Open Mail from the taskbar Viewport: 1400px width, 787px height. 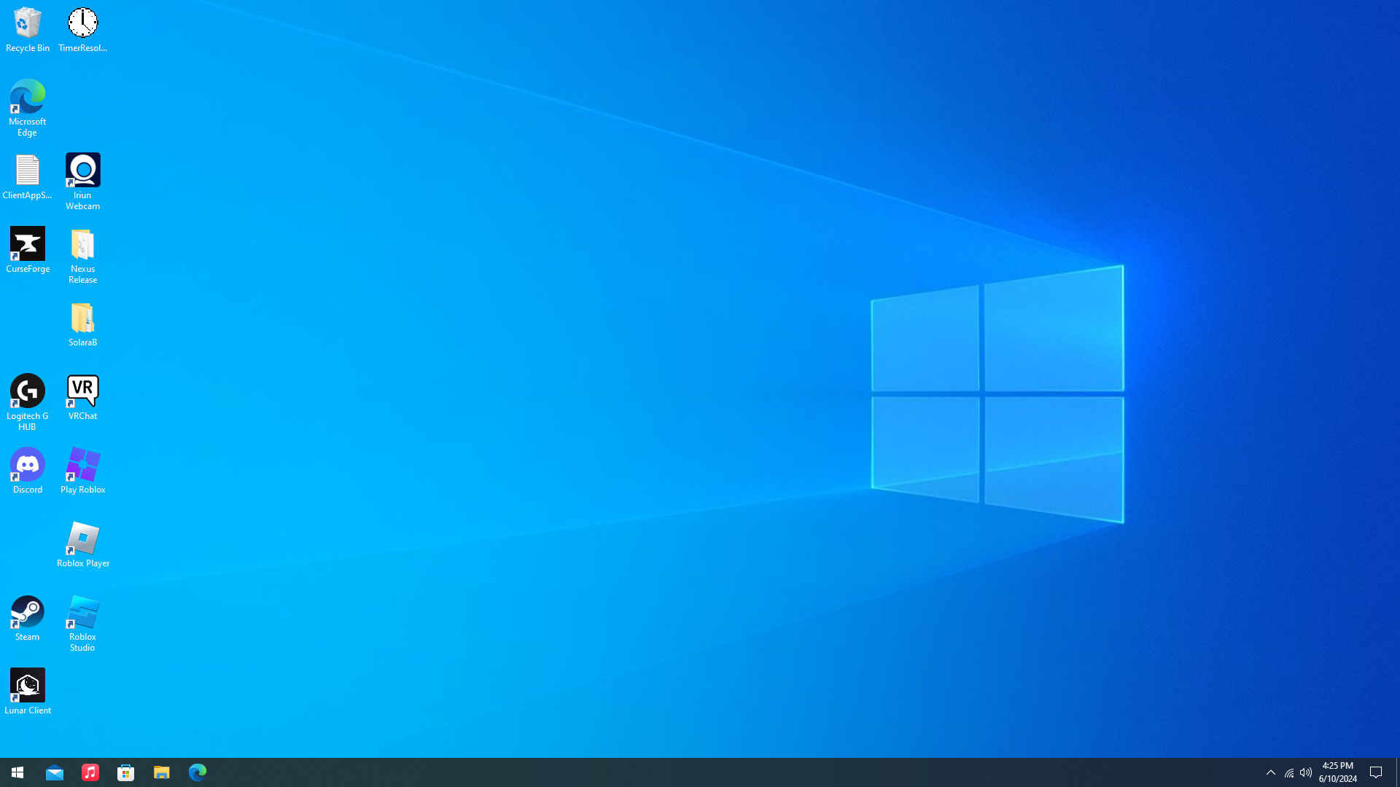coord(55,772)
